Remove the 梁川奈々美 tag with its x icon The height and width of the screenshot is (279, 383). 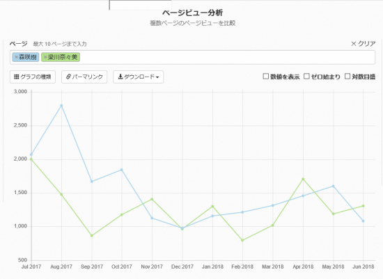(45, 57)
